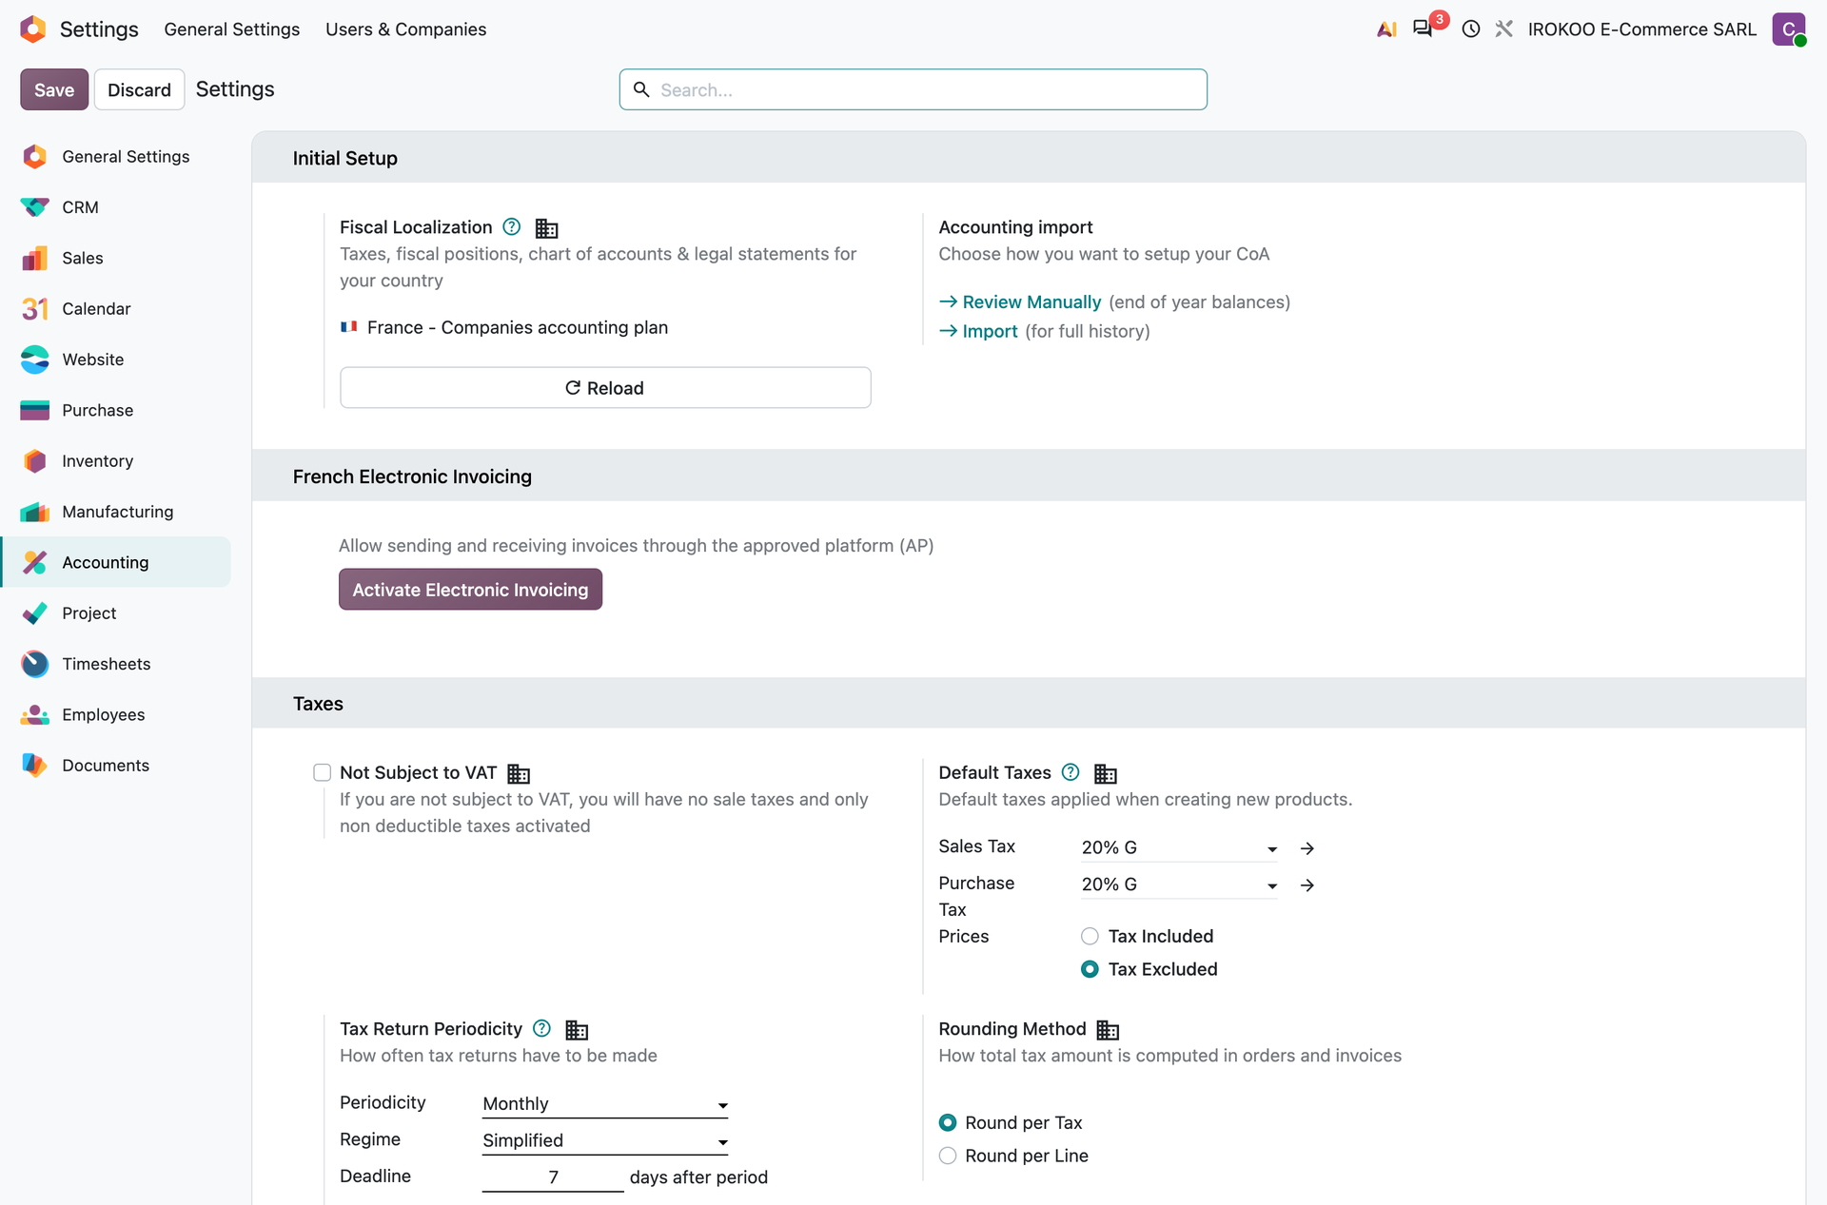The height and width of the screenshot is (1205, 1827).
Task: Switch to the CRM settings tab
Action: click(x=116, y=207)
